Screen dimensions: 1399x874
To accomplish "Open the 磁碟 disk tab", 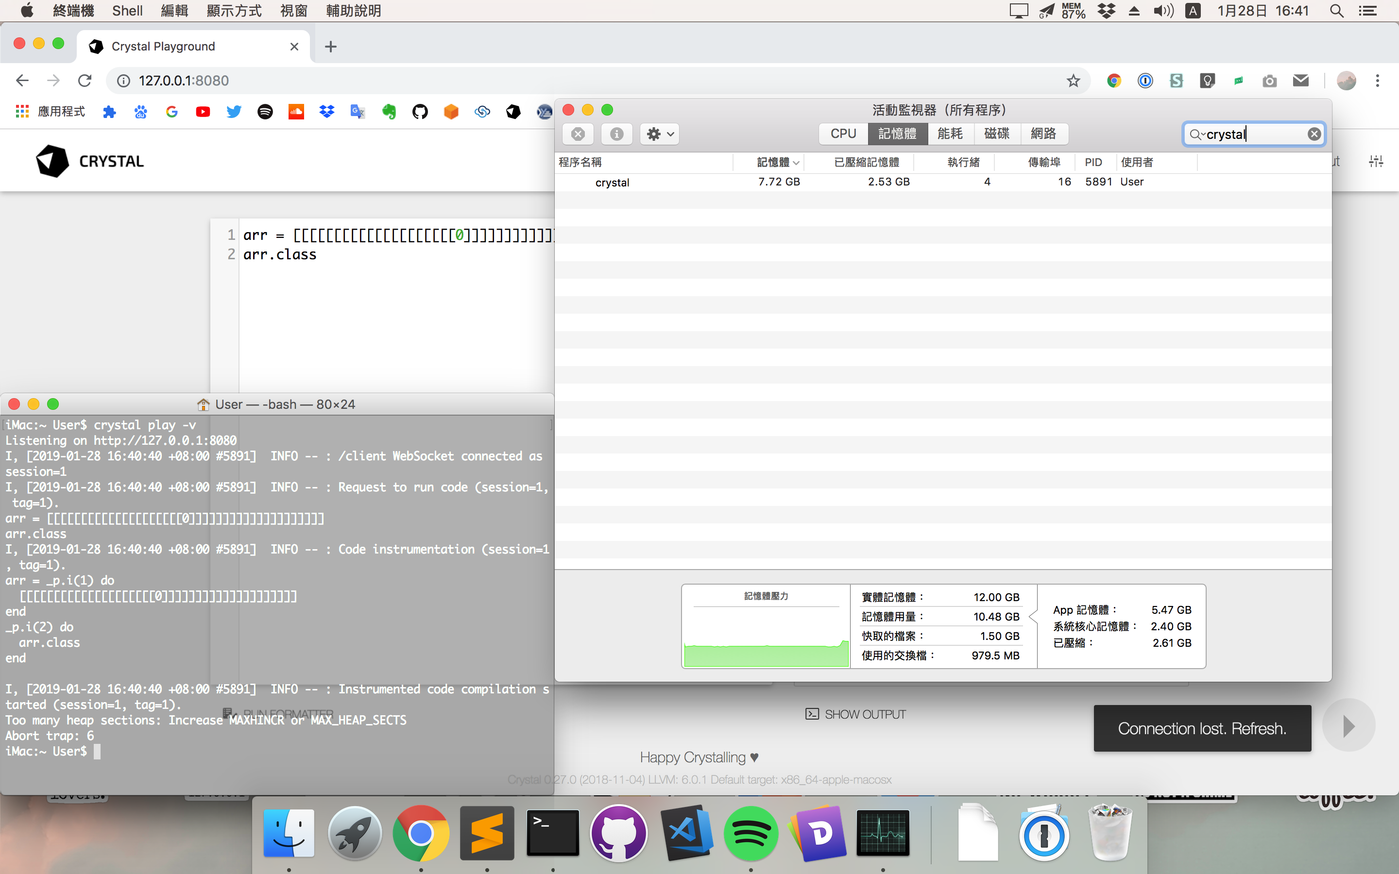I will pyautogui.click(x=997, y=134).
